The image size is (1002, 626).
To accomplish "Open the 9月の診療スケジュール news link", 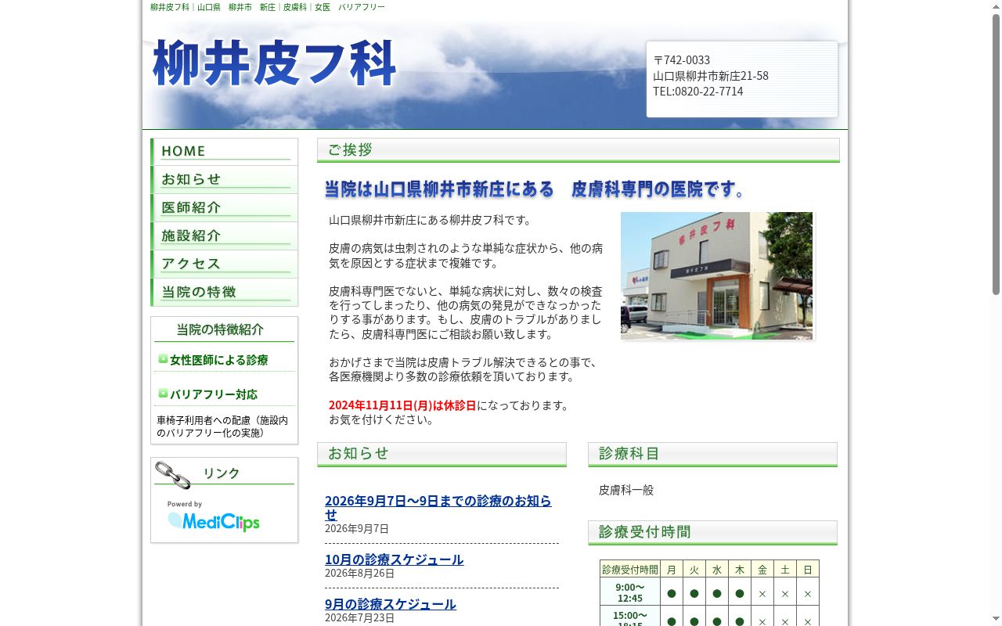I will point(391,604).
